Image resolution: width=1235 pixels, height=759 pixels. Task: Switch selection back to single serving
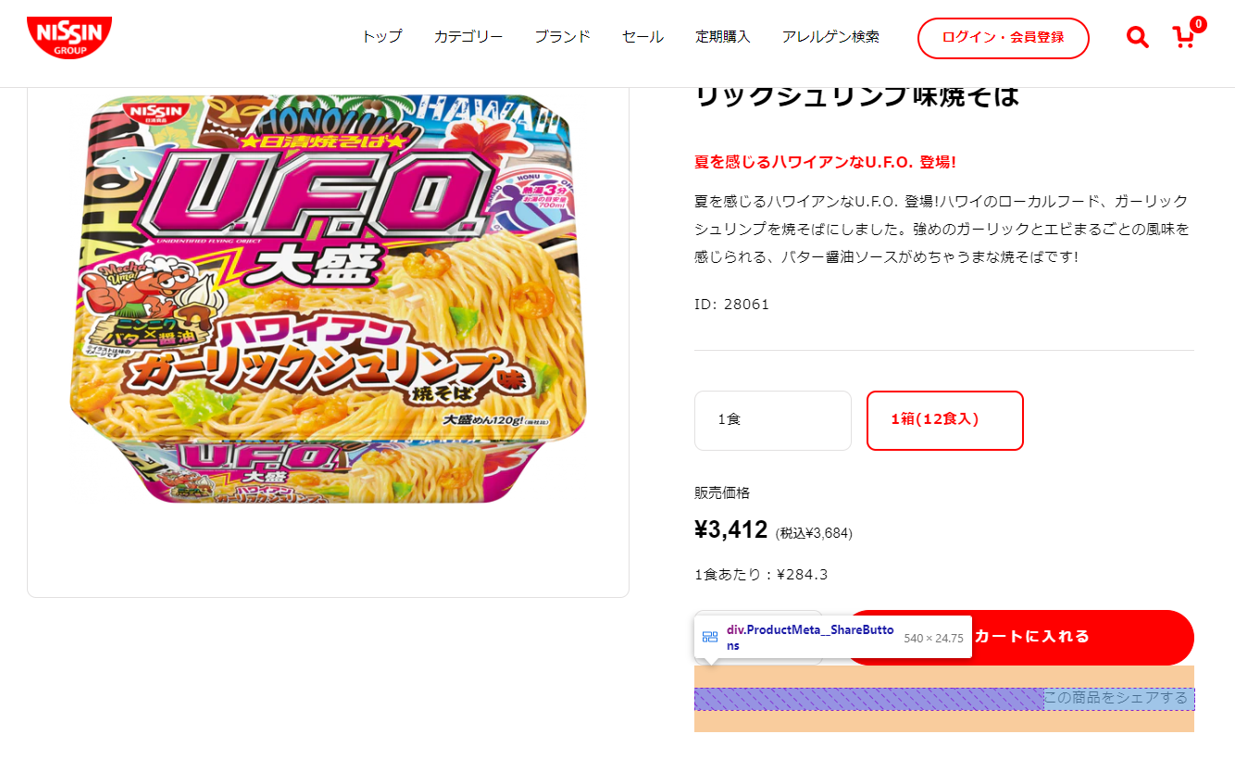[772, 420]
